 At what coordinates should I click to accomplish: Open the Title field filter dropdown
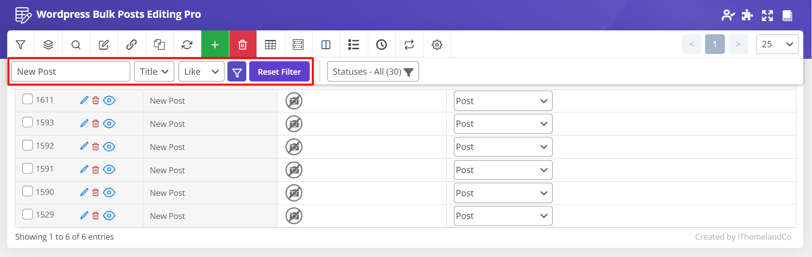(154, 72)
